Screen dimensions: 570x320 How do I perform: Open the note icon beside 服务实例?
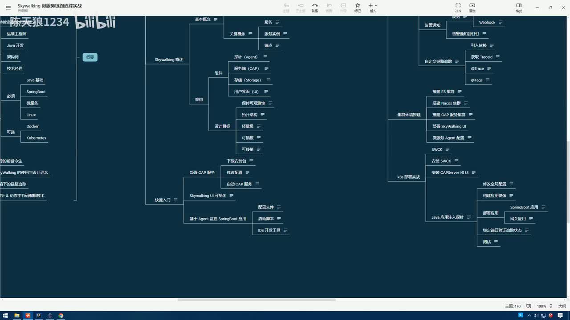tap(285, 34)
